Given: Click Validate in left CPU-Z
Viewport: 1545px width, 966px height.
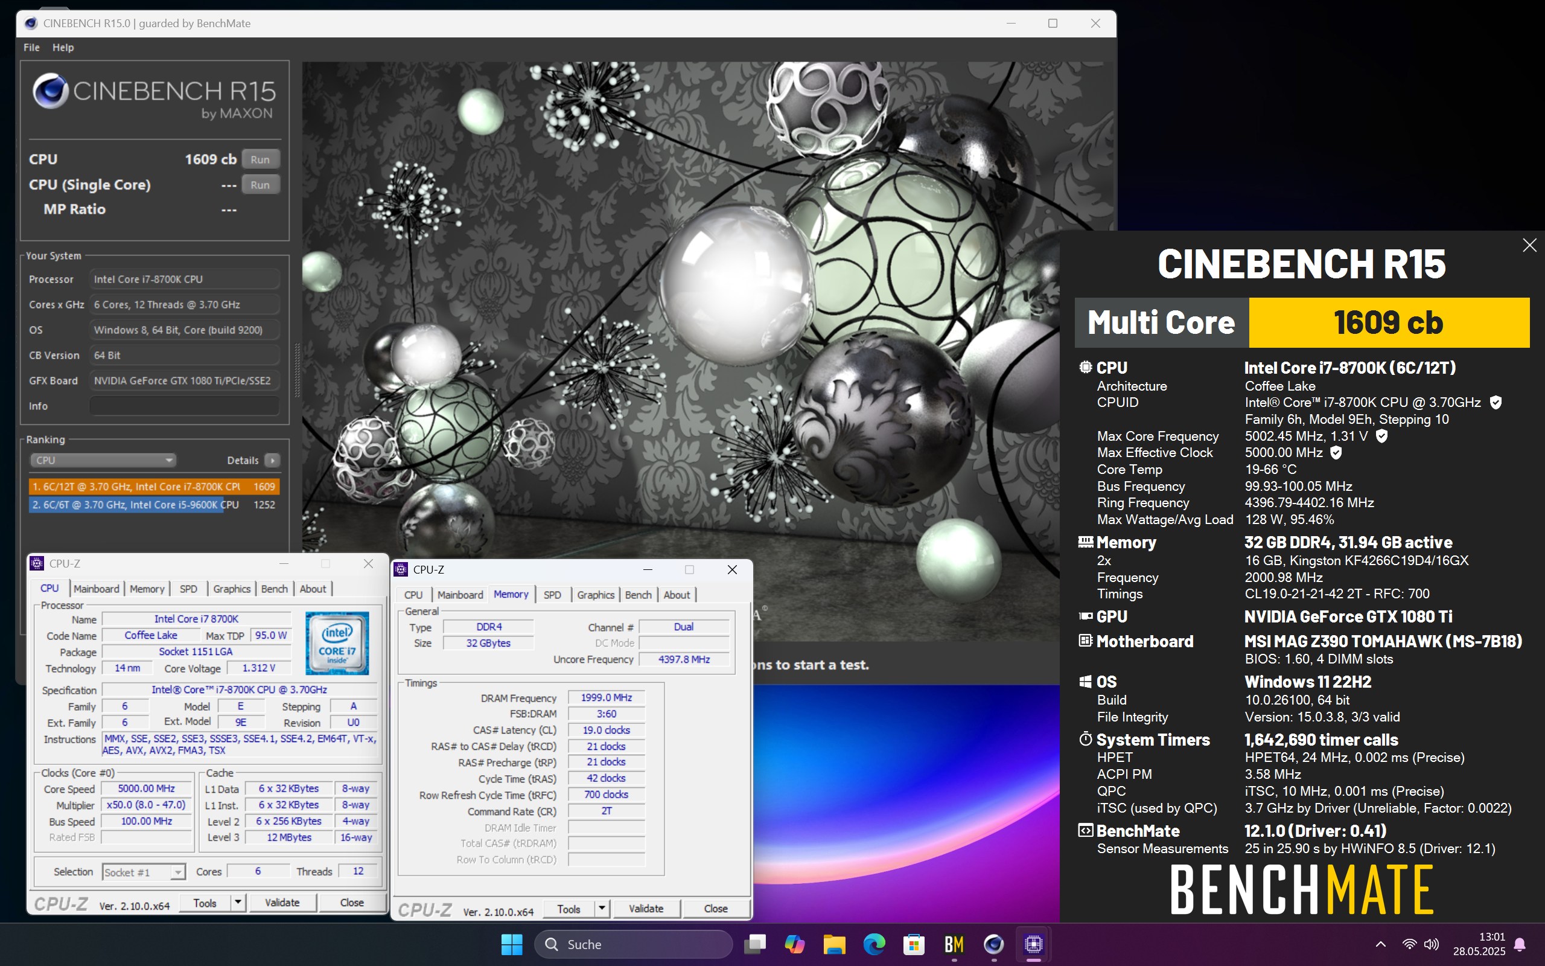Looking at the screenshot, I should 282,903.
